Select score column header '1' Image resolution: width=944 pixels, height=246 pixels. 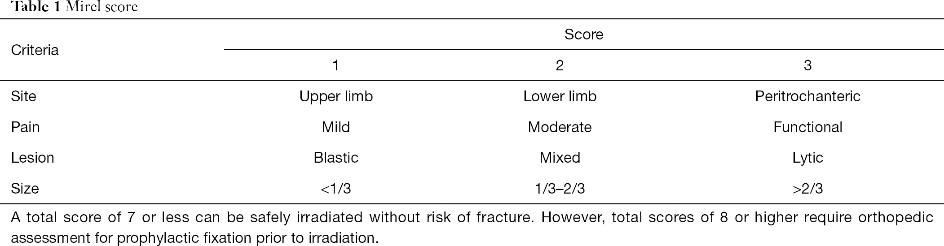pyautogui.click(x=335, y=66)
